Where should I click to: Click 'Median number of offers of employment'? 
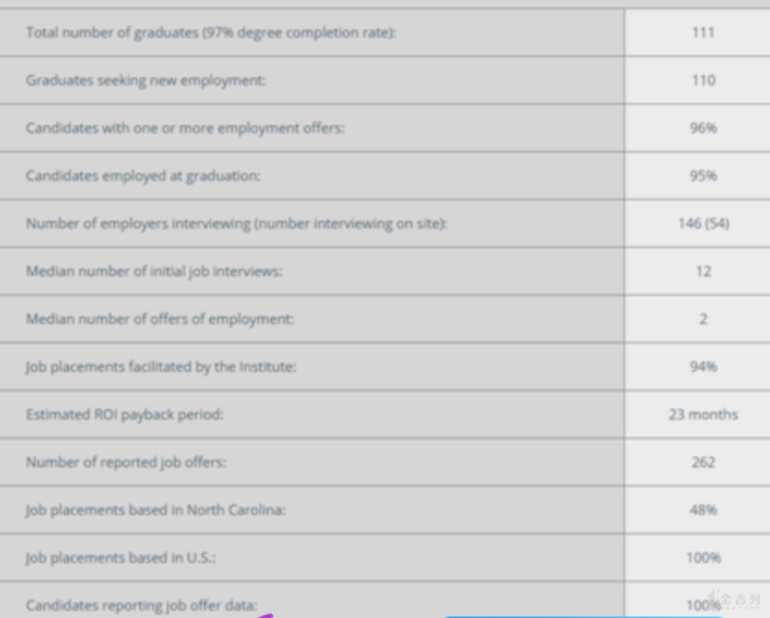(x=160, y=319)
